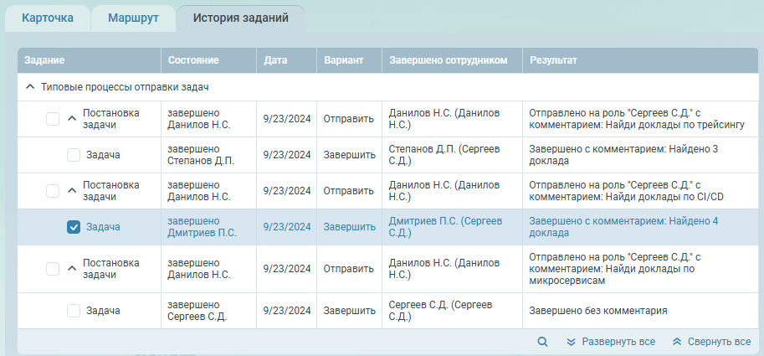Screen dimensions: 764x356
Task: Enable checkbox of Задача completed by Сергеев С.Д.
Action: click(74, 311)
